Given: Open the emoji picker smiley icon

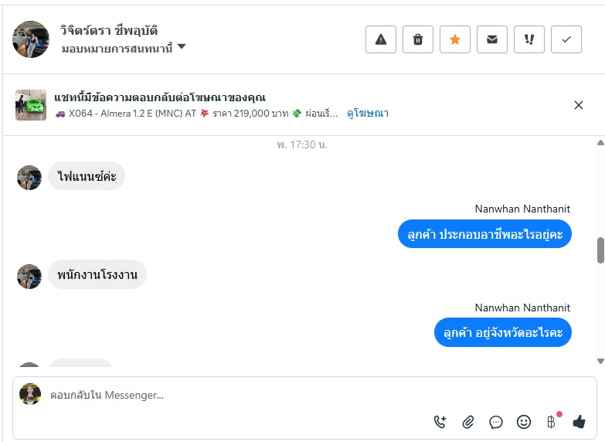Looking at the screenshot, I should tap(524, 422).
